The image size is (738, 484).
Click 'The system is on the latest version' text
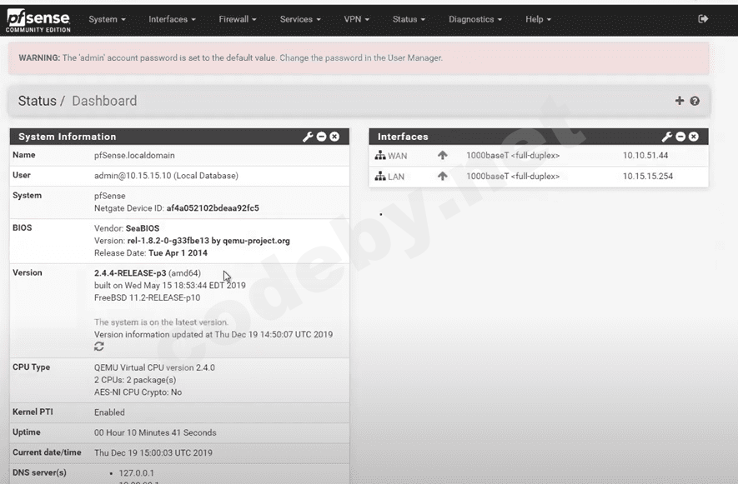(x=161, y=322)
